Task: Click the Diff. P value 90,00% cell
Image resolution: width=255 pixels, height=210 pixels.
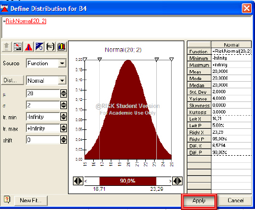Action: click(232, 152)
